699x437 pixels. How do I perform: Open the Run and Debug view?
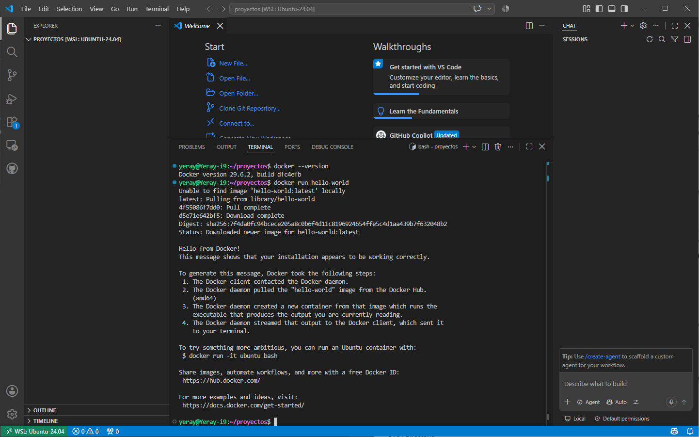pos(12,98)
